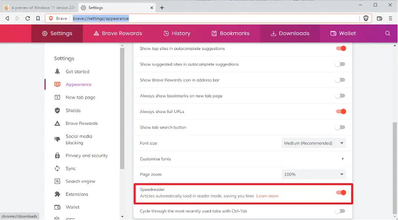398x220 pixels.
Task: Open the Page zoom dropdown
Action: pos(313,174)
